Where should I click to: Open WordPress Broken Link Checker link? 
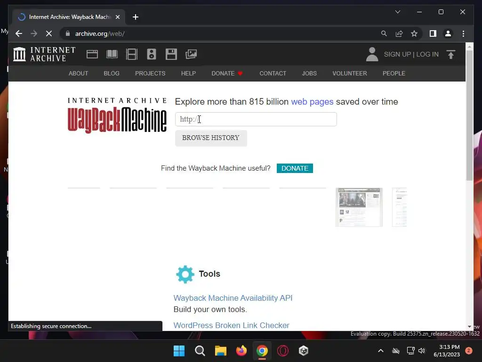click(232, 325)
